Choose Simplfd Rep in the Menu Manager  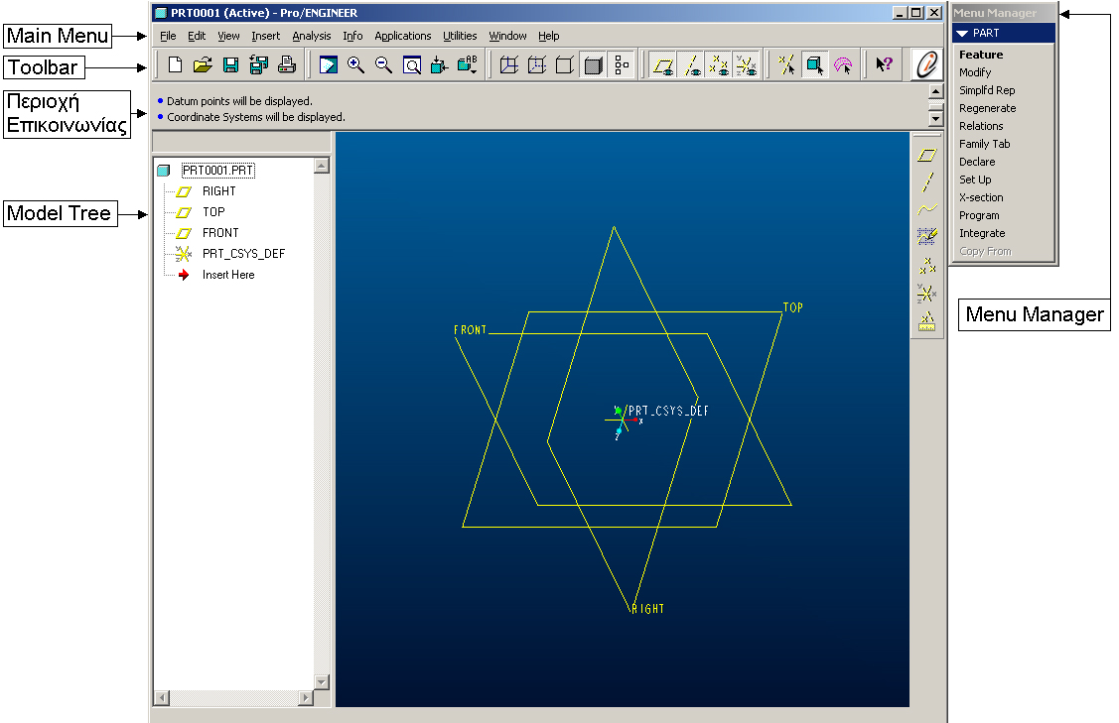click(x=987, y=90)
